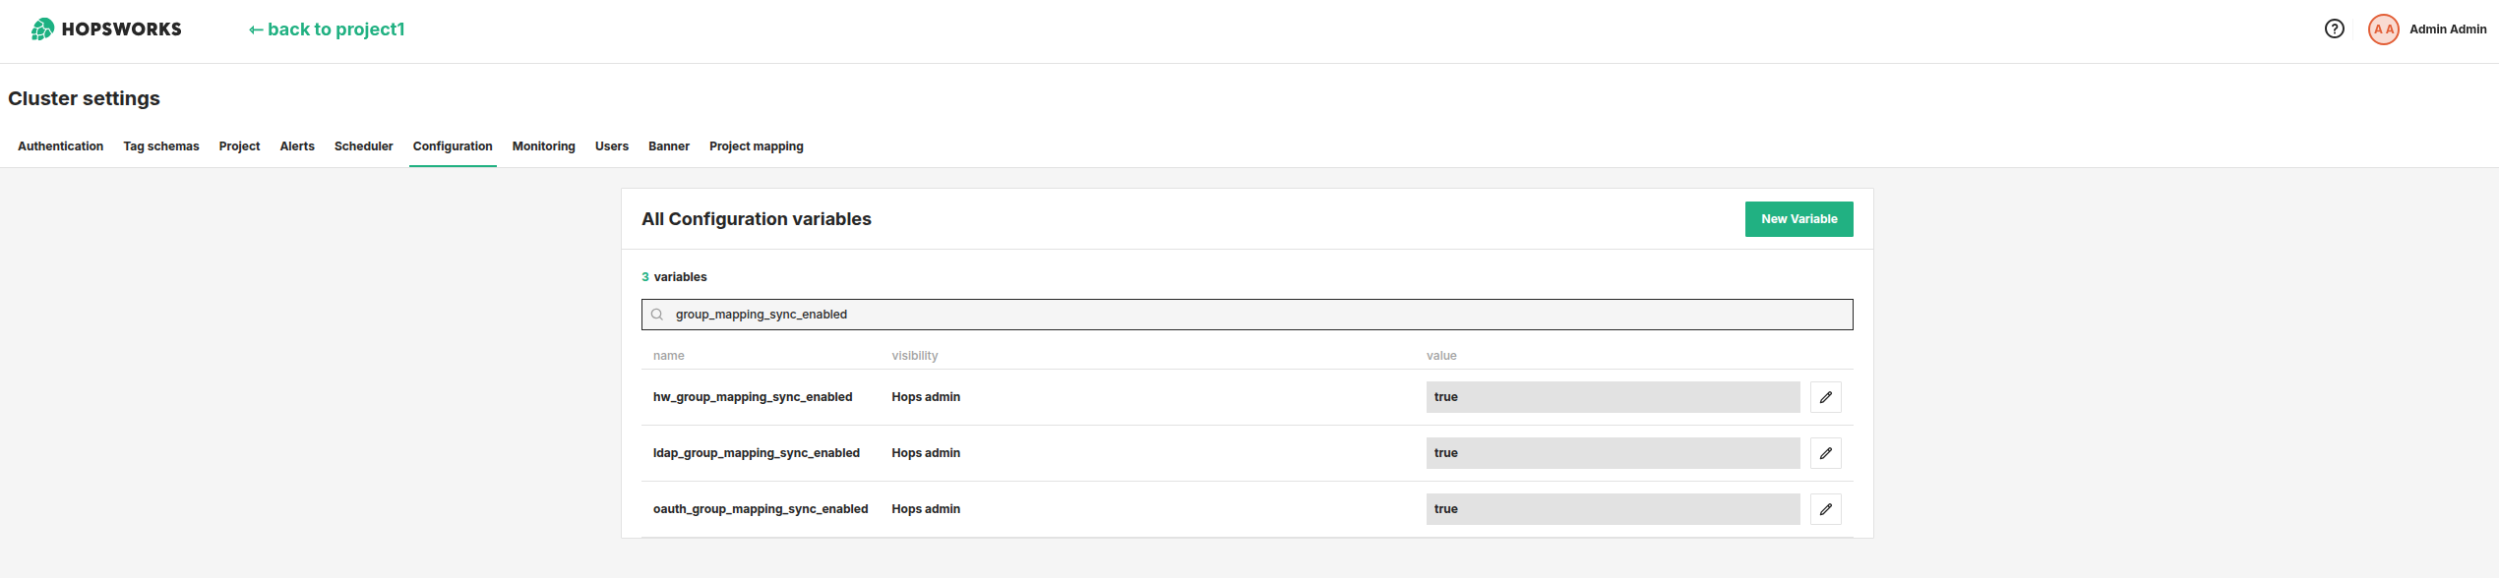Switch to the Authentication tab
This screenshot has height=578, width=2499.
60,146
